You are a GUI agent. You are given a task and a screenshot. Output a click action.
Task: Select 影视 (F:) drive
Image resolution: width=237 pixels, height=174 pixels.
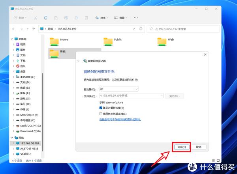[25, 93]
